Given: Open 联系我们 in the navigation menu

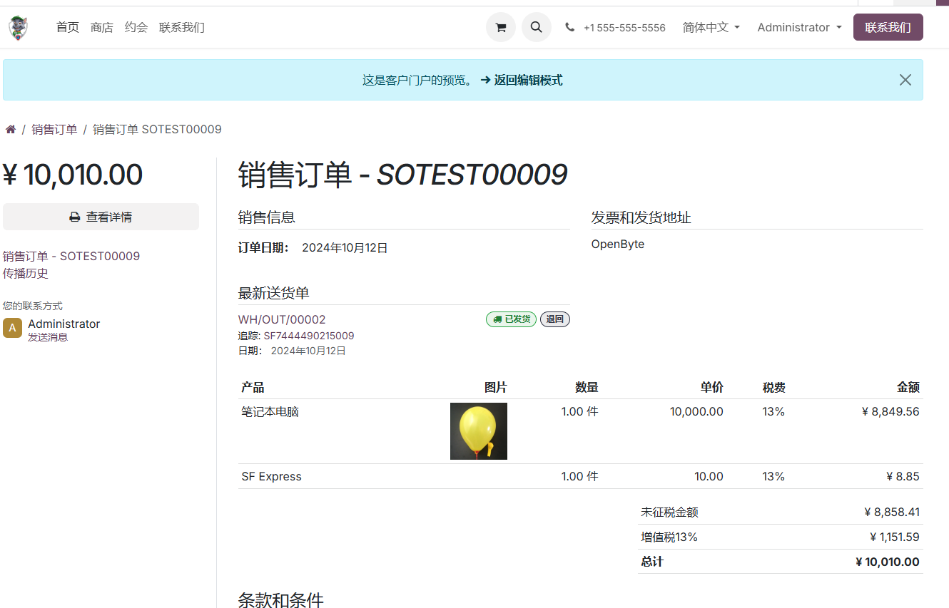Looking at the screenshot, I should (x=182, y=28).
